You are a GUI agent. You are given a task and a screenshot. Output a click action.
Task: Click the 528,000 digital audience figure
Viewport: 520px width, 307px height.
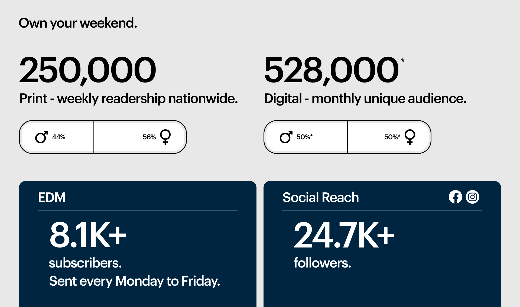331,70
